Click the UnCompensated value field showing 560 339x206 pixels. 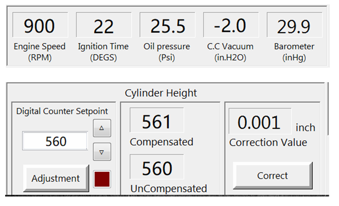(x=157, y=168)
